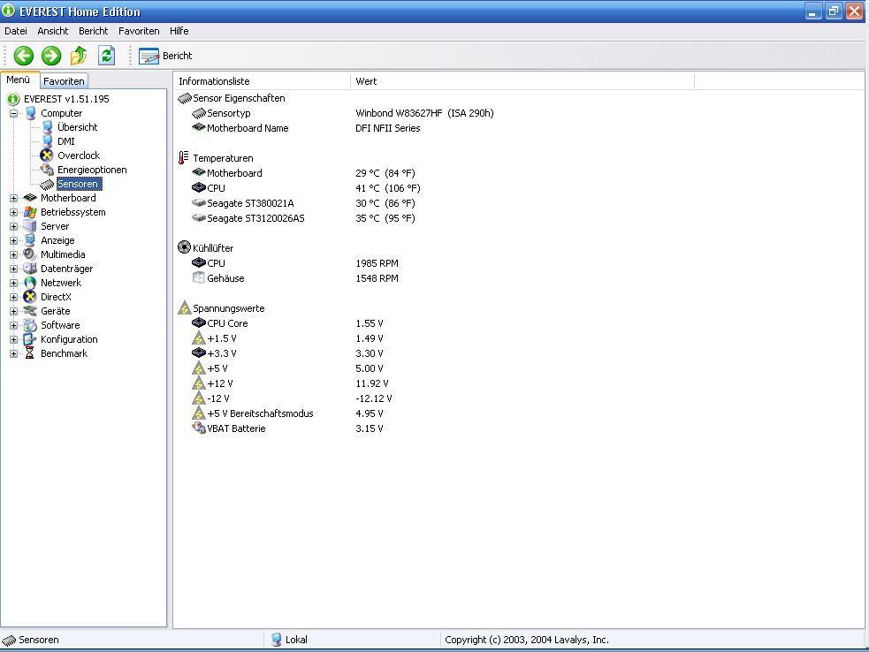Screen dimensions: 869x652
Task: Select the EVEREST v1.51.195 root icon
Action: tap(12, 99)
